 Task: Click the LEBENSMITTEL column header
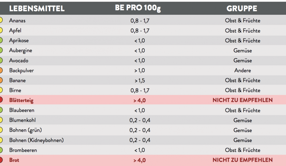tap(37, 8)
